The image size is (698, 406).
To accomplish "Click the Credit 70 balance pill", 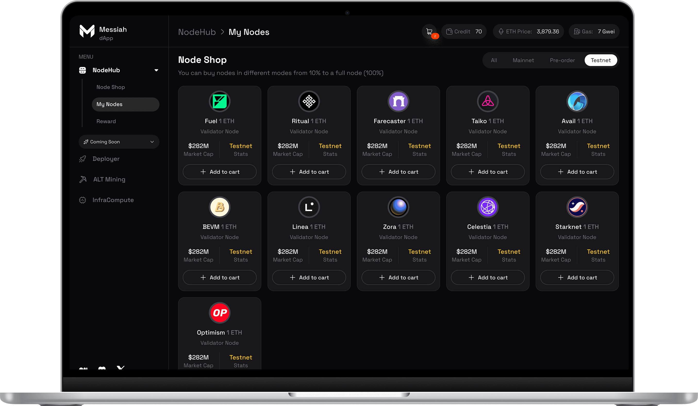I will [x=464, y=31].
